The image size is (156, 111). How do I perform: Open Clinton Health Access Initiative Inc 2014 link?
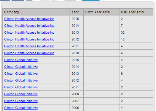point(29,26)
